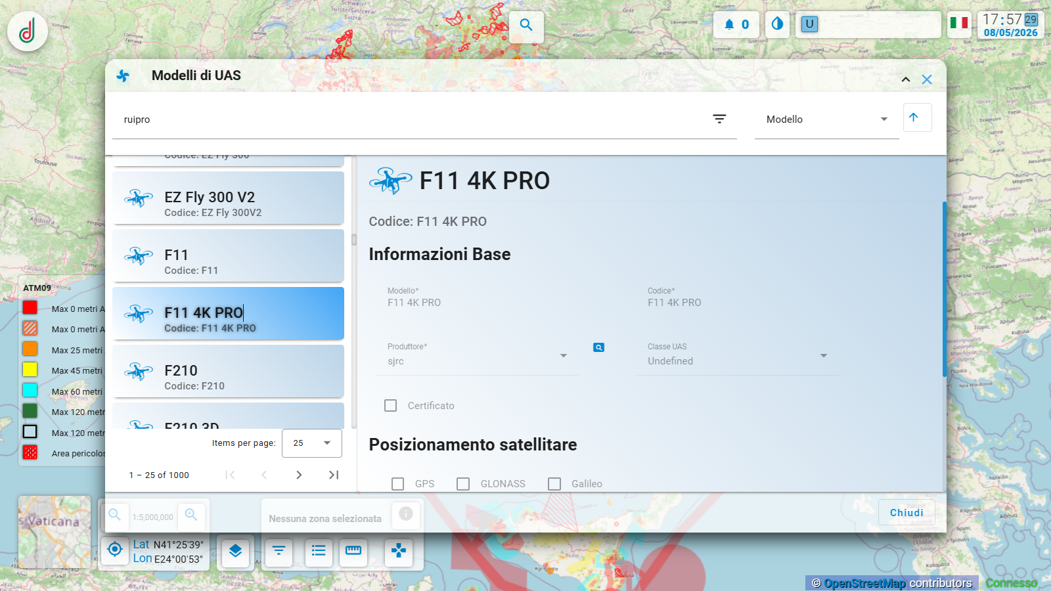
Task: Enable the Galileo checkbox
Action: coord(554,484)
